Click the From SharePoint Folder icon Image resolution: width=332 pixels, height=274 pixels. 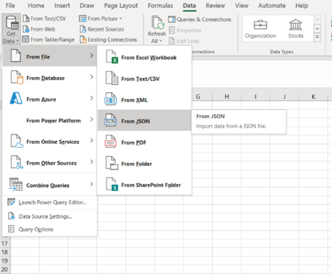112,184
